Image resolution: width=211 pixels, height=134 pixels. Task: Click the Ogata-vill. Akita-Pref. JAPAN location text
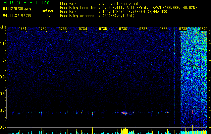(150, 8)
